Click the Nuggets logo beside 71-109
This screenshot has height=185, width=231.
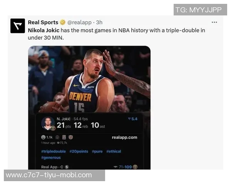[x=135, y=167]
